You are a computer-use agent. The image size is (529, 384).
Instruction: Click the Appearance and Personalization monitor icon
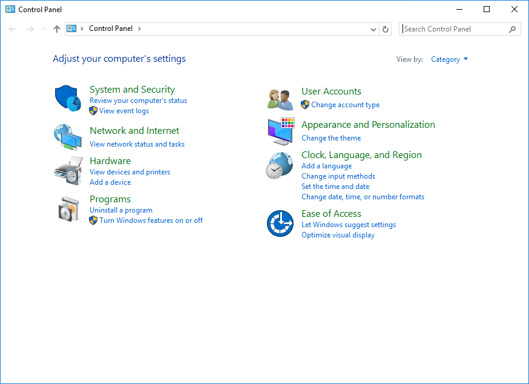coord(280,131)
